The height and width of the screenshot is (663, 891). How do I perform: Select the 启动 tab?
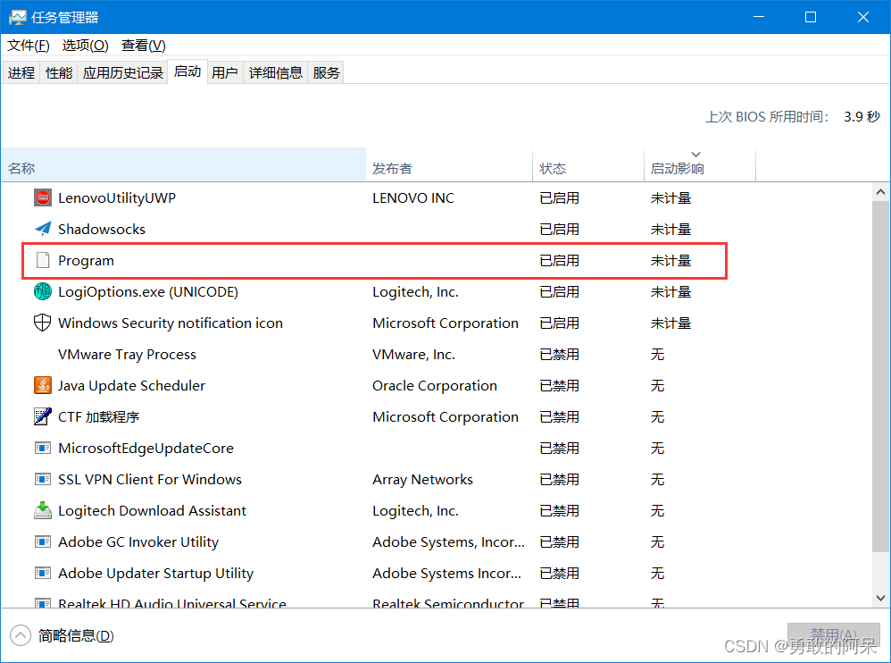(187, 71)
